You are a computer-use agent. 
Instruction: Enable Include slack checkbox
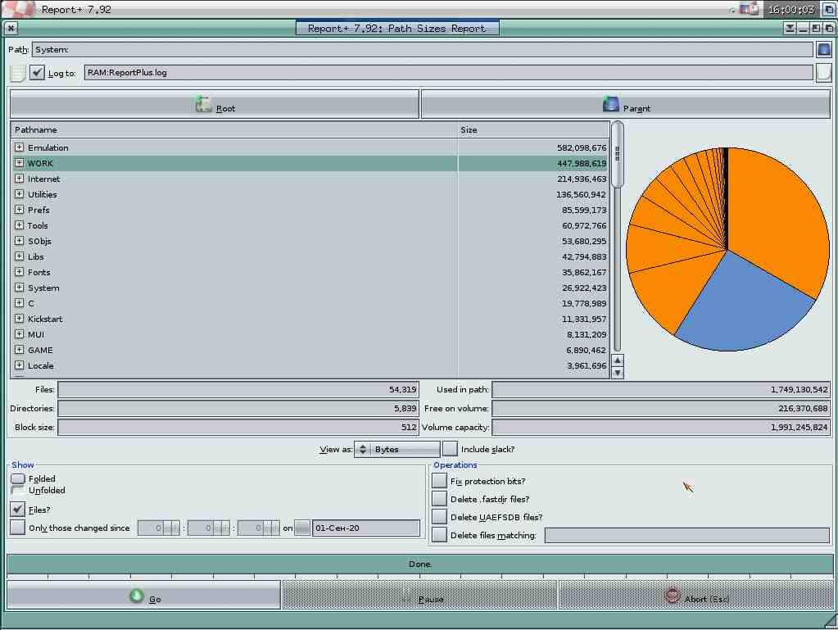click(450, 449)
